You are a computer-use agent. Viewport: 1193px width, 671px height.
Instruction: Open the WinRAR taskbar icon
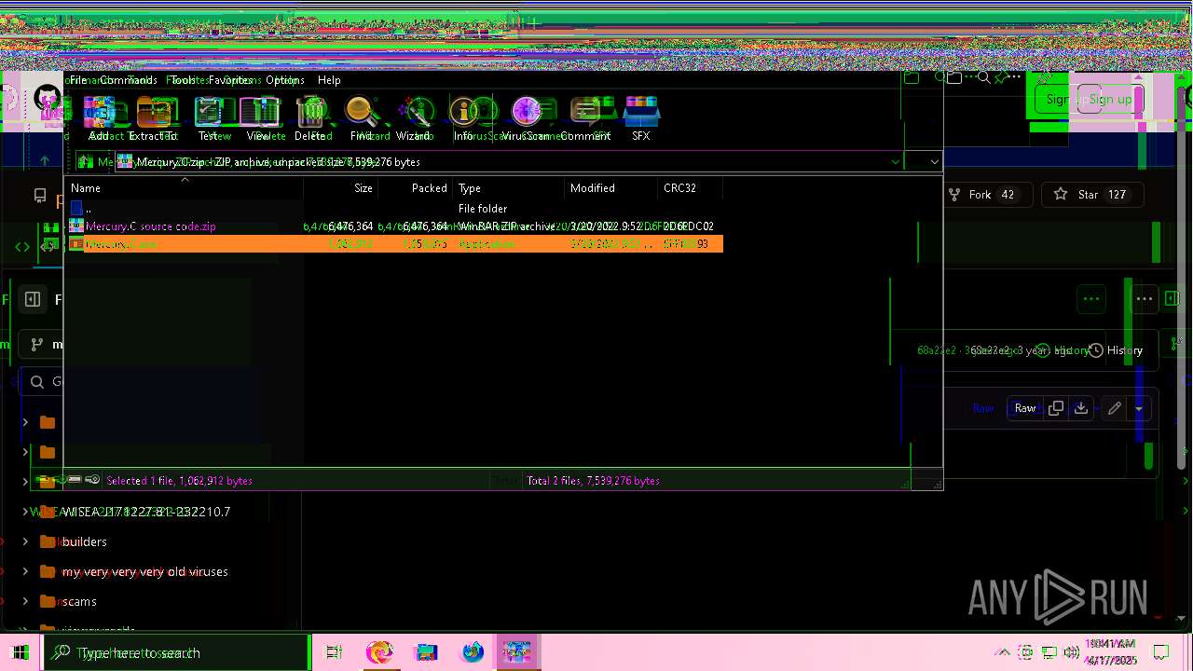coord(517,652)
